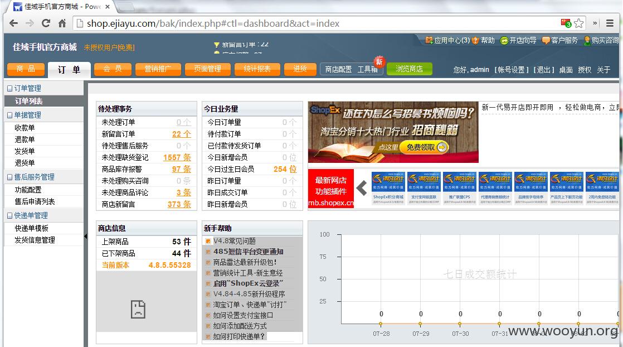Image resolution: width=623 pixels, height=347 pixels.
Task: Open the 373 条 商店新留言 count
Action: (x=179, y=204)
